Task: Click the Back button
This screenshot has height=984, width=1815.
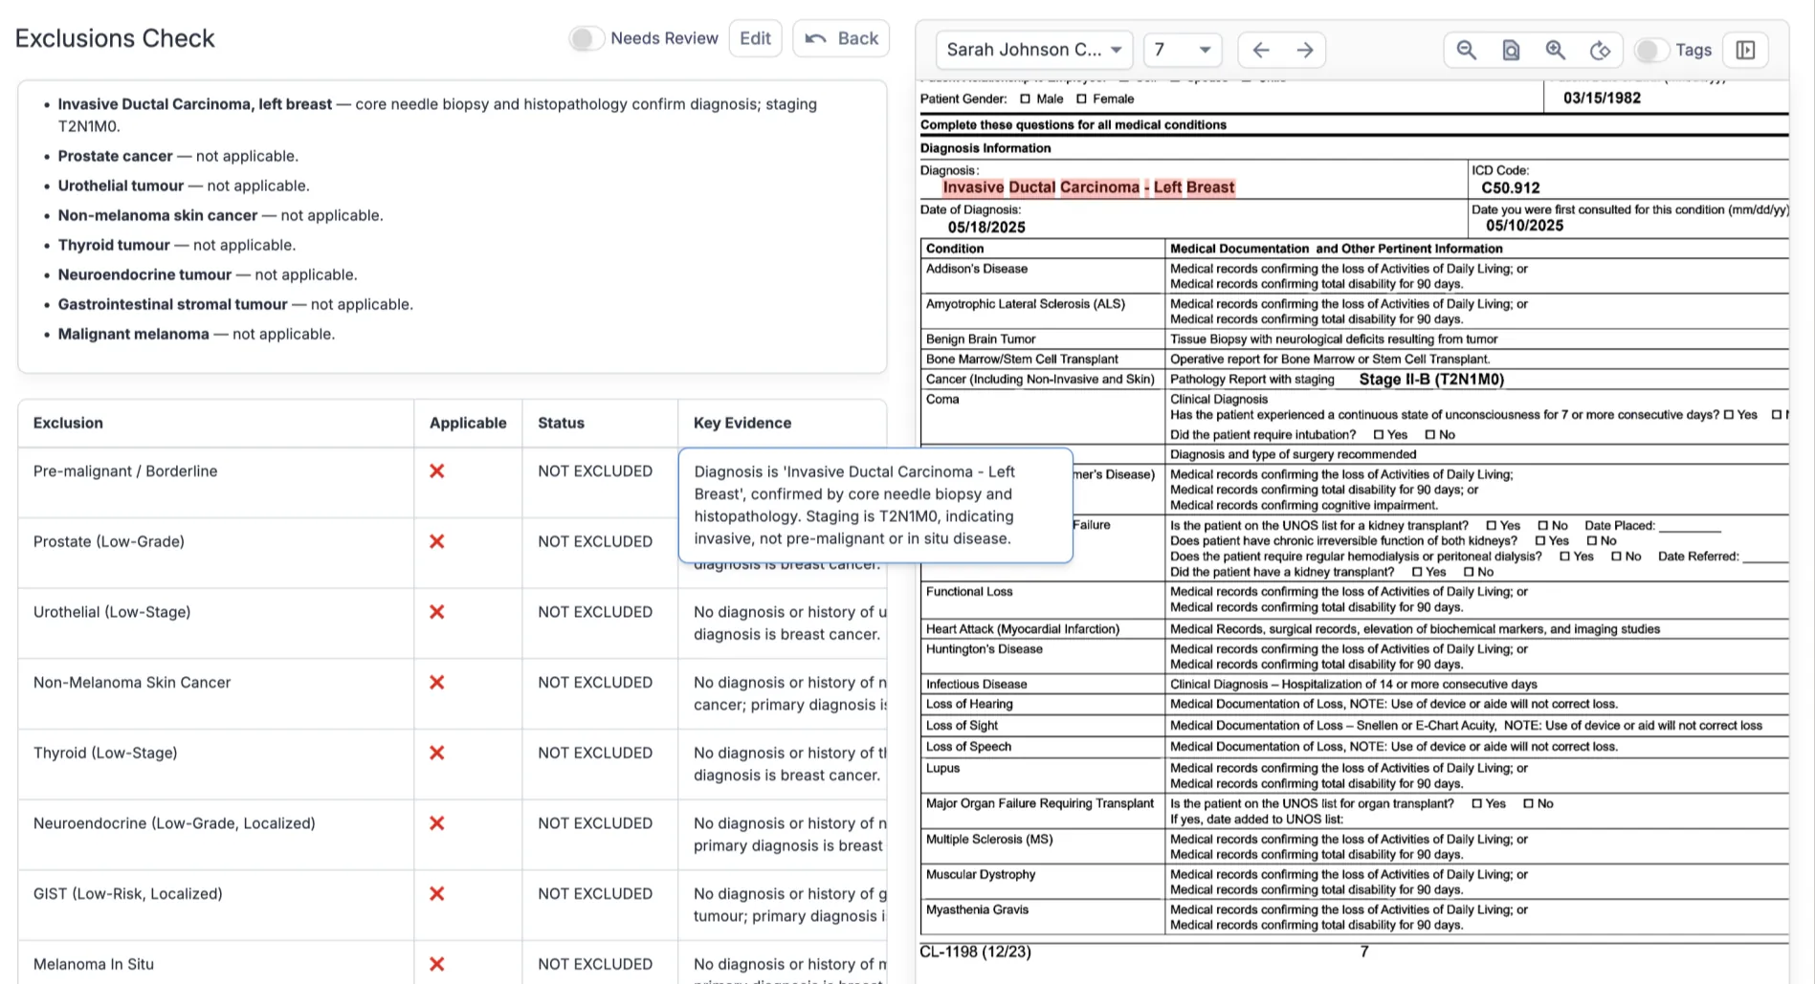Action: click(x=841, y=38)
